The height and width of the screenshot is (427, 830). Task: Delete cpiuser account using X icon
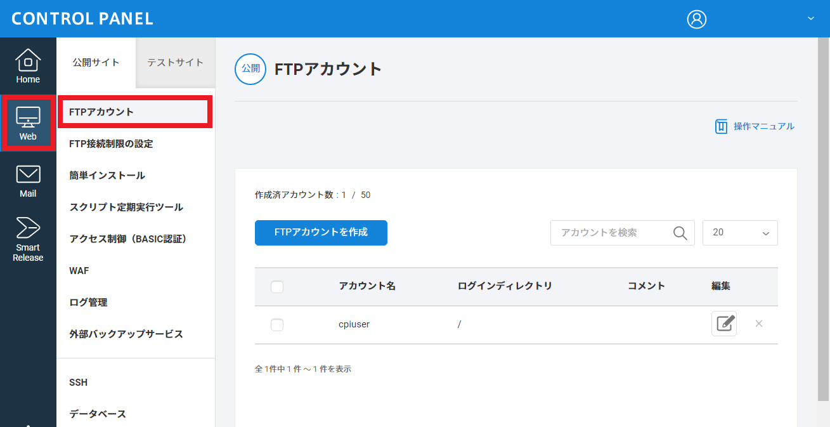point(759,324)
